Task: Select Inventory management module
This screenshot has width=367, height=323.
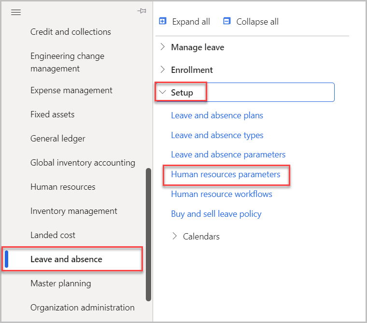Action: (x=74, y=211)
